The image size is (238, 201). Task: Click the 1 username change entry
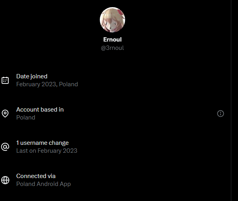coord(42,143)
